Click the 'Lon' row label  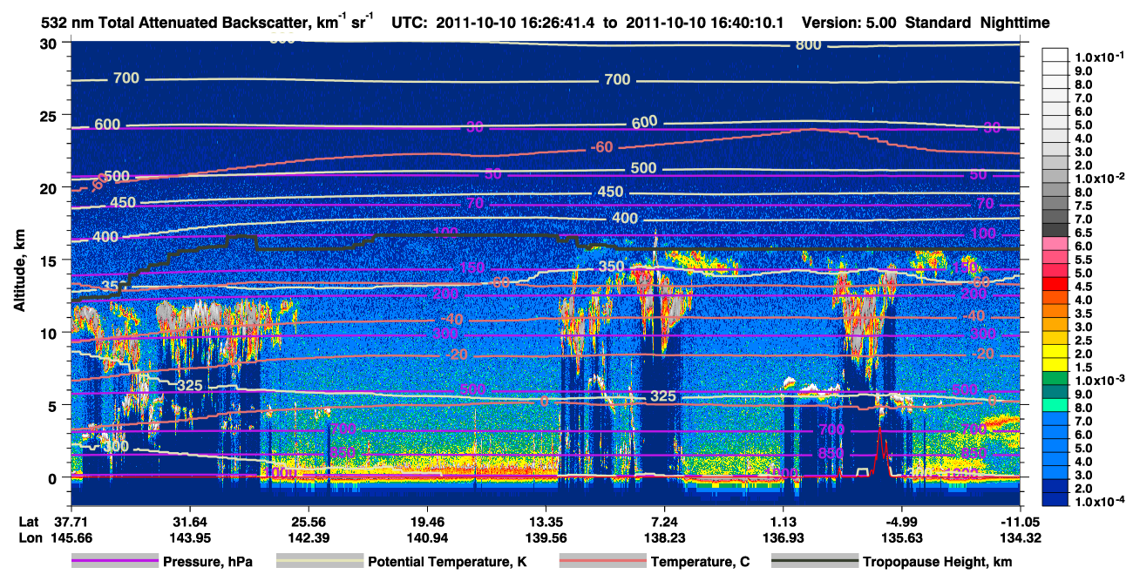pyautogui.click(x=29, y=537)
